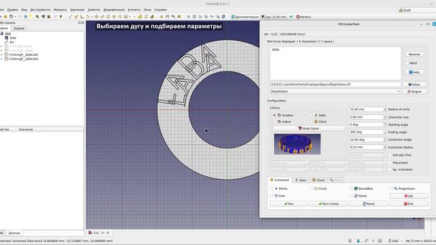436x245 pixels.
Task: Step the Ending angle spinner
Action: click(385, 132)
